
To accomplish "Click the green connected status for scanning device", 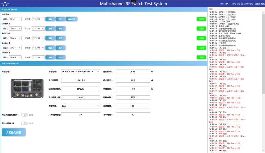I will click(x=201, y=19).
